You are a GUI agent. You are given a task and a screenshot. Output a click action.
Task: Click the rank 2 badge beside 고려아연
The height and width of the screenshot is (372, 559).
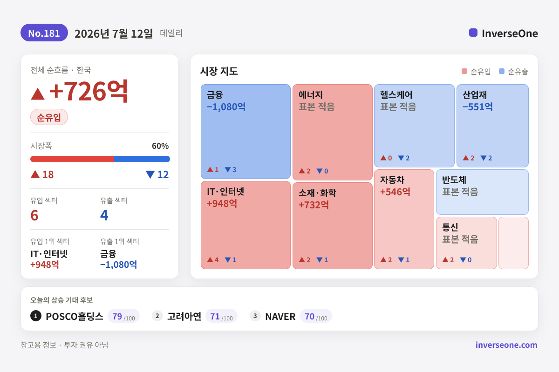tap(157, 316)
